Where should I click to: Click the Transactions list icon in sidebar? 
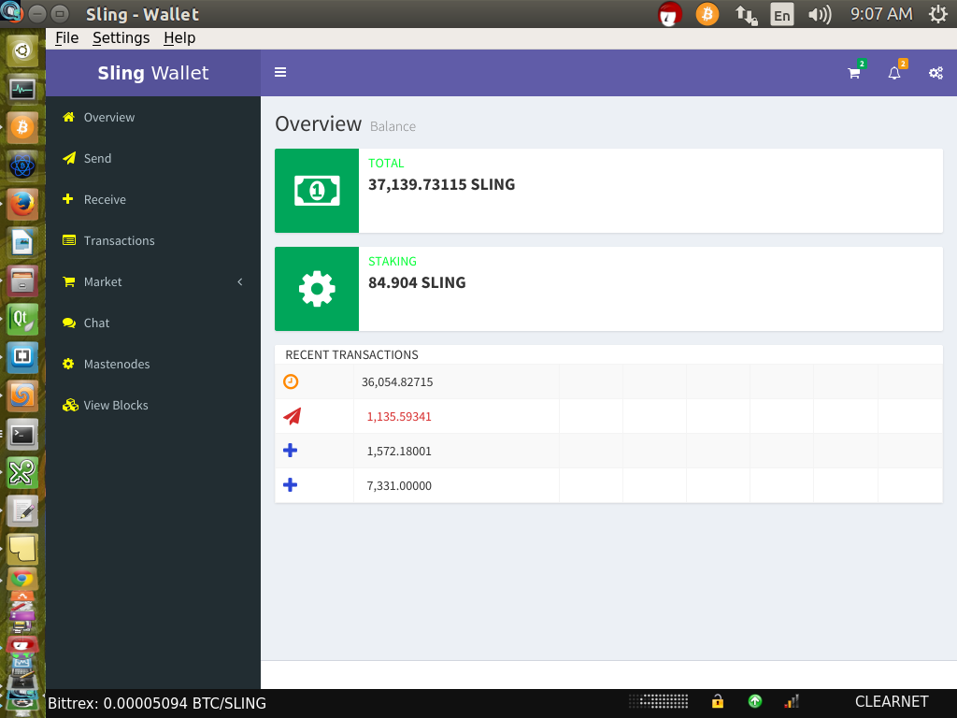point(69,240)
